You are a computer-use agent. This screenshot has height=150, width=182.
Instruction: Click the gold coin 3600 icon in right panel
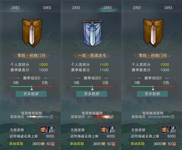click(x=164, y=144)
